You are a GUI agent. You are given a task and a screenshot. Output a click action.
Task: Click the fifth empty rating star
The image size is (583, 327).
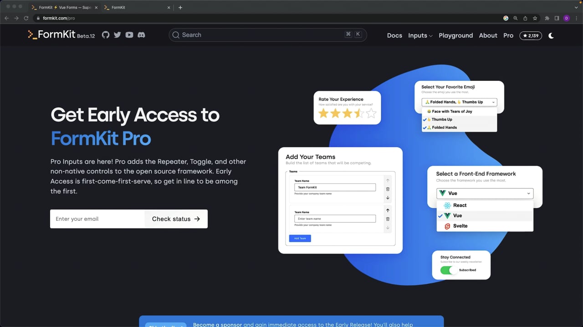tap(371, 113)
